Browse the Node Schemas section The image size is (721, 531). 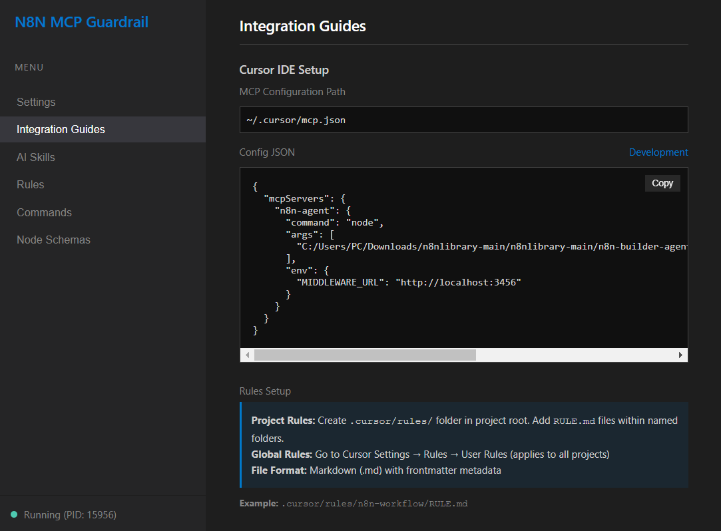[53, 240]
